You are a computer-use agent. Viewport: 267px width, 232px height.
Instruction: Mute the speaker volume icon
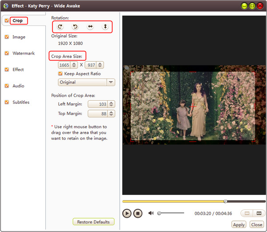151,213
